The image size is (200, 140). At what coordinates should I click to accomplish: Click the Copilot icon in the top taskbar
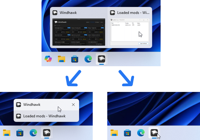[48, 59]
